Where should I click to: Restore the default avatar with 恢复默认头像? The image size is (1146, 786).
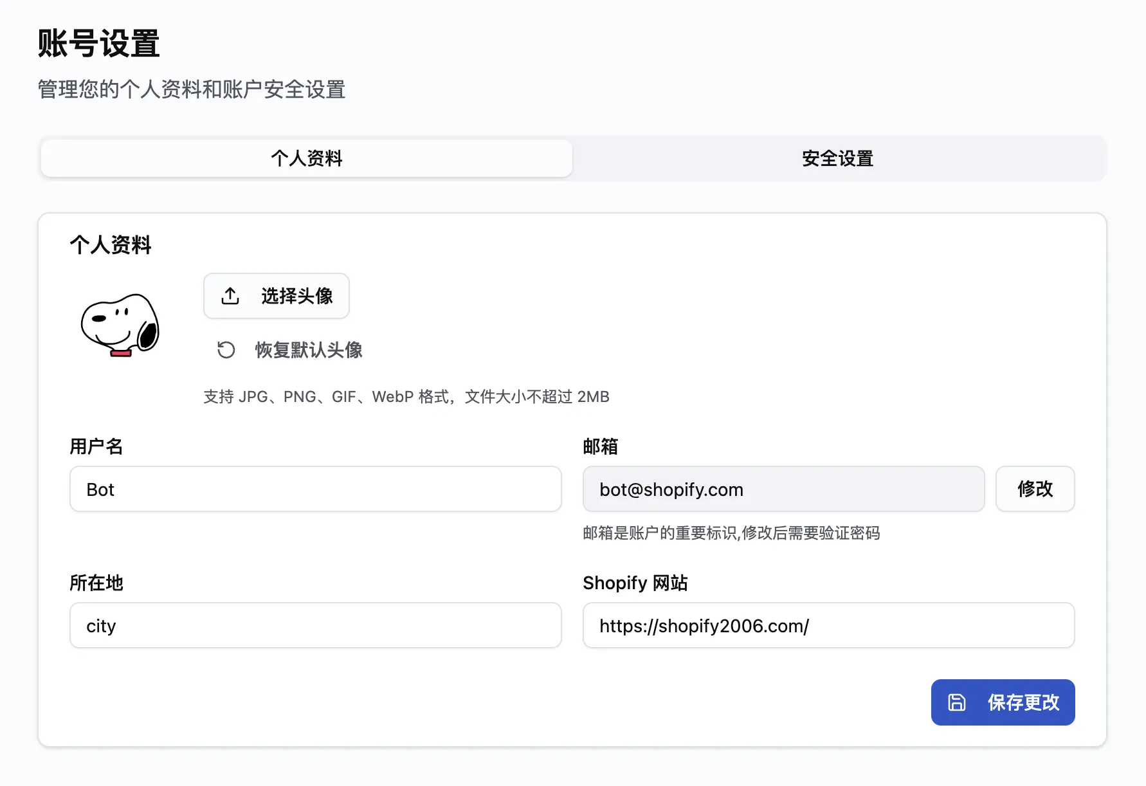[x=309, y=349]
